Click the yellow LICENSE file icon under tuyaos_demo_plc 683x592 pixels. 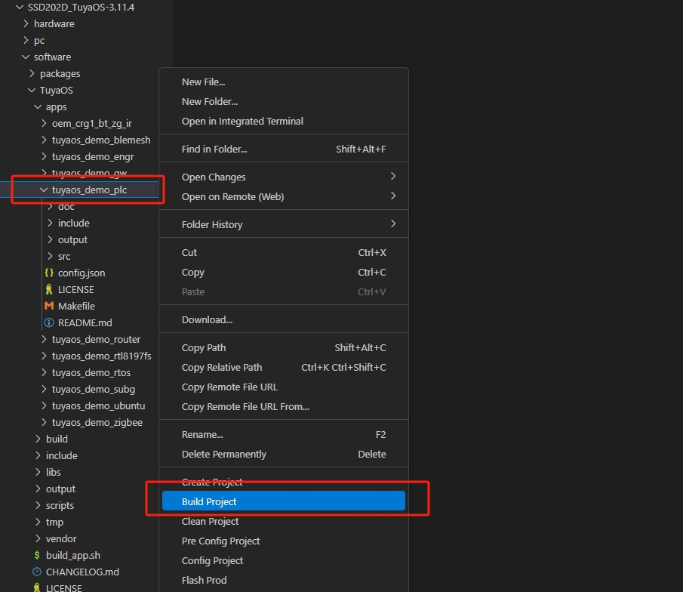[x=49, y=289]
